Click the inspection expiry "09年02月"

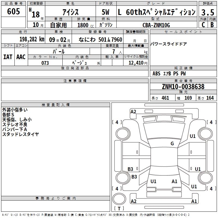[x=60, y=40]
